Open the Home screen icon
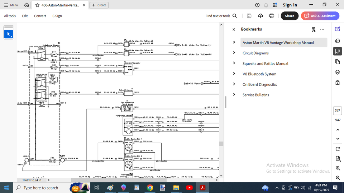The width and height of the screenshot is (344, 193). pos(27,5)
